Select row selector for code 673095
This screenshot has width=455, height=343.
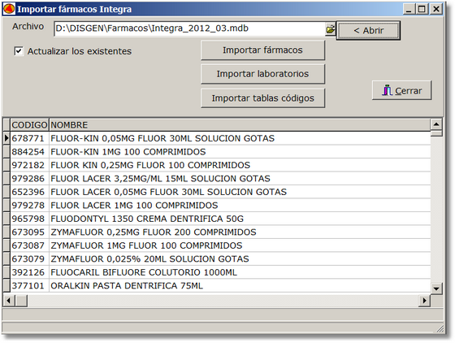[6, 232]
